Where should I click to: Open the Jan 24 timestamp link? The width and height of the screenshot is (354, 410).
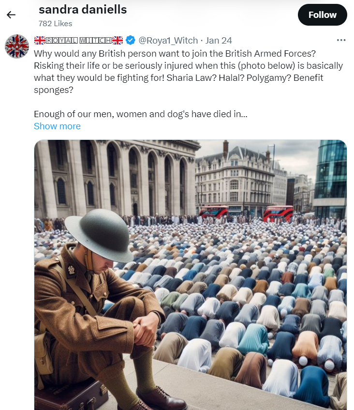(219, 40)
